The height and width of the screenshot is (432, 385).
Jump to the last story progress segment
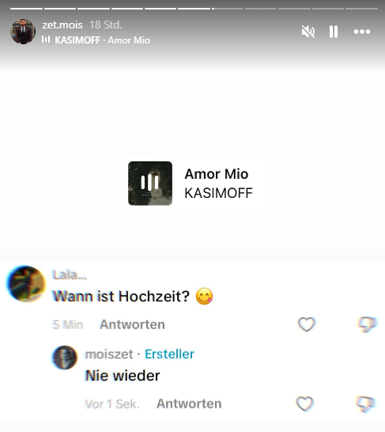click(x=361, y=9)
